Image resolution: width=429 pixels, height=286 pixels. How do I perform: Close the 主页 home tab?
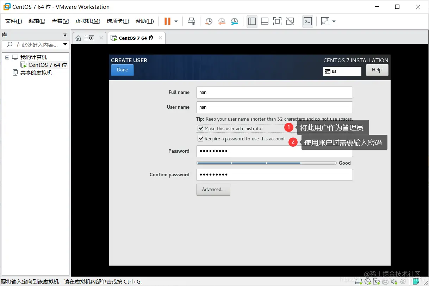[101, 38]
